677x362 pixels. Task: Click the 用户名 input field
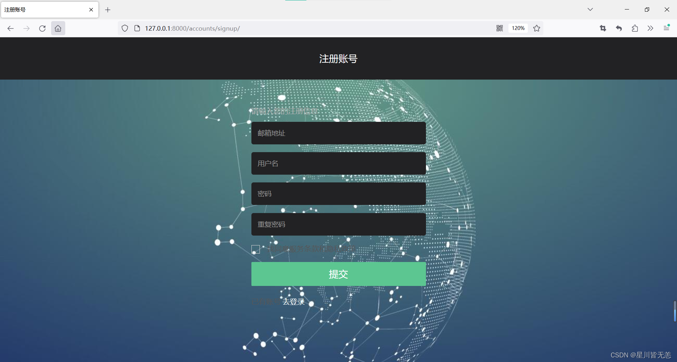point(338,163)
